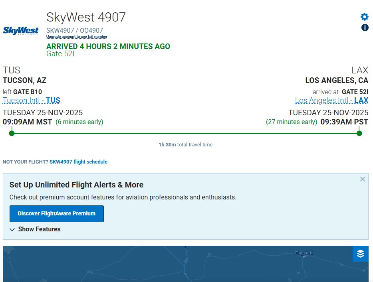This screenshot has height=282, width=373.
Task: Open the settings gear icon
Action: pos(365,17)
